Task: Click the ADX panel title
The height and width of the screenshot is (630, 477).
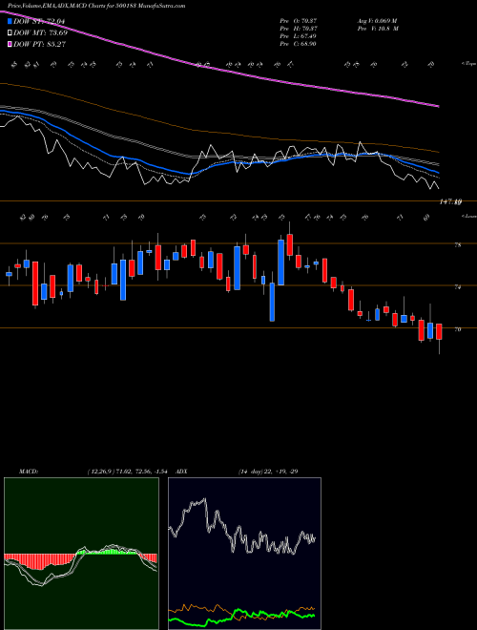Action: 182,472
